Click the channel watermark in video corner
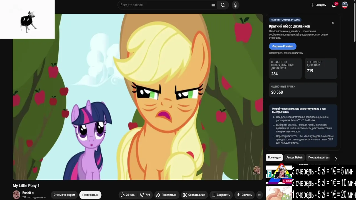Viewport: 356px width, 200px height. [256, 170]
